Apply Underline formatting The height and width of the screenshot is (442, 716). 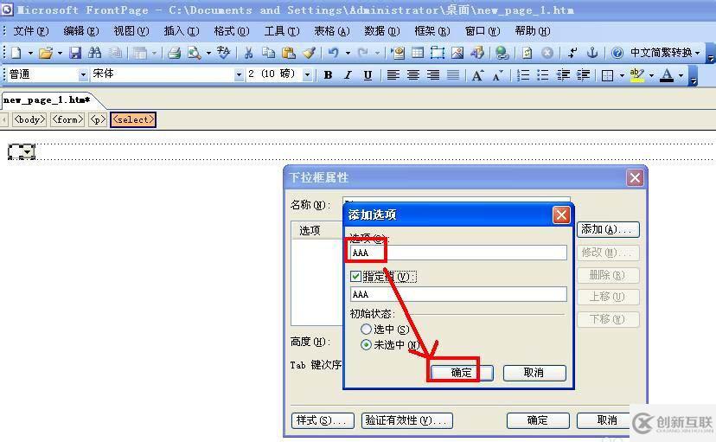(x=368, y=75)
